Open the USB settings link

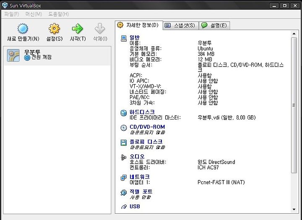[x=135, y=207]
